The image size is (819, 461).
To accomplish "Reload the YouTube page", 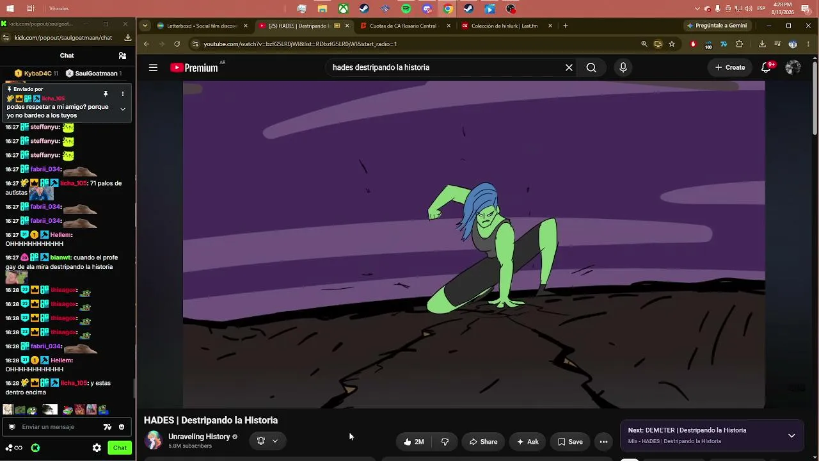I will point(177,44).
